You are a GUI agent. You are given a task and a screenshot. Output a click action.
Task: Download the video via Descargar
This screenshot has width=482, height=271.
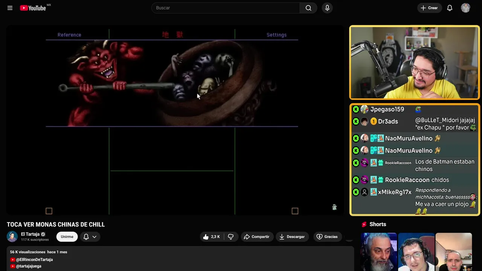(292, 237)
